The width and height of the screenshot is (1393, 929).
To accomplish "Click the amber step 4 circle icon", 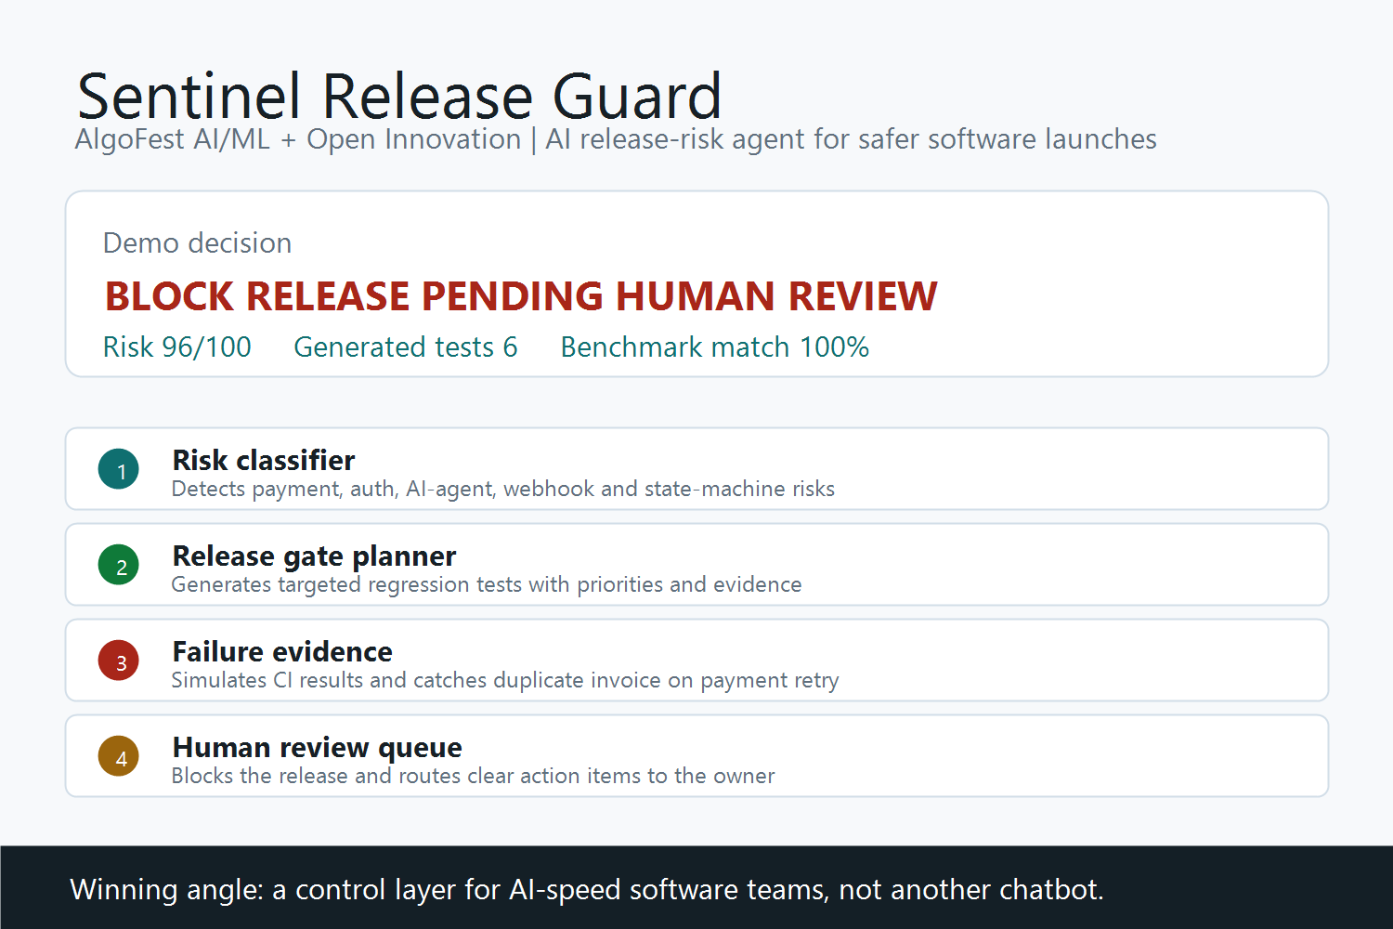I will 119,756.
